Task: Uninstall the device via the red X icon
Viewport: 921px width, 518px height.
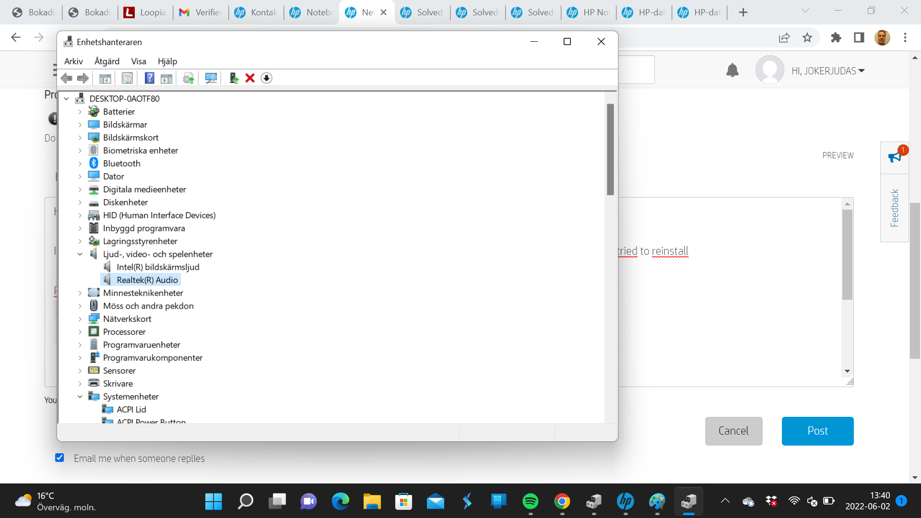Action: point(249,78)
